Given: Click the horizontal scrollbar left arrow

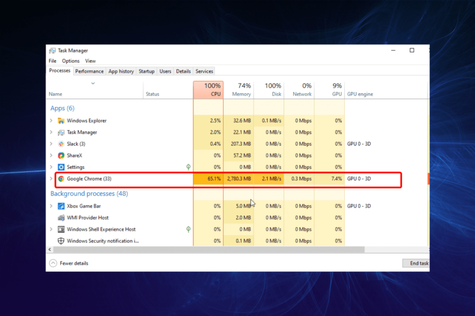Looking at the screenshot, I should [50, 250].
